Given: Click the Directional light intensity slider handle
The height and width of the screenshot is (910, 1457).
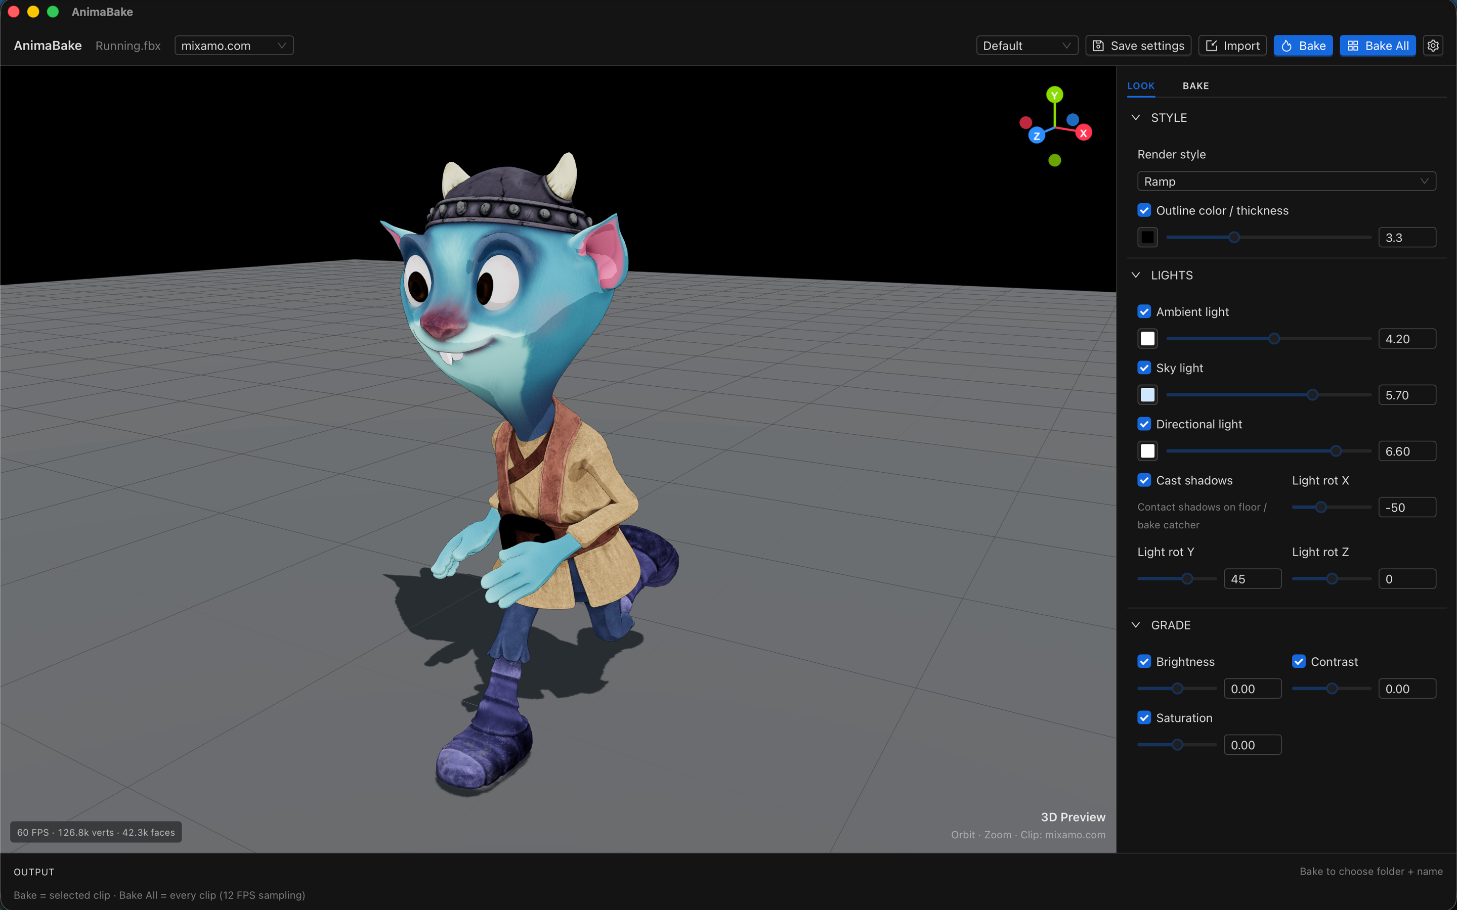Looking at the screenshot, I should coord(1336,451).
